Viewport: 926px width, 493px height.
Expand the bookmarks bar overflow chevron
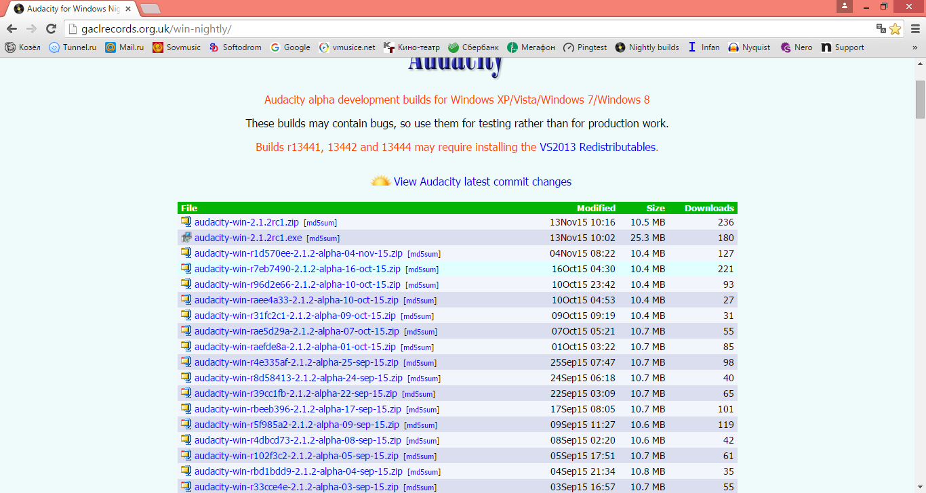click(x=914, y=47)
